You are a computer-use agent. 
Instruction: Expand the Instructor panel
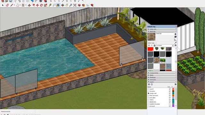(x=162, y=80)
